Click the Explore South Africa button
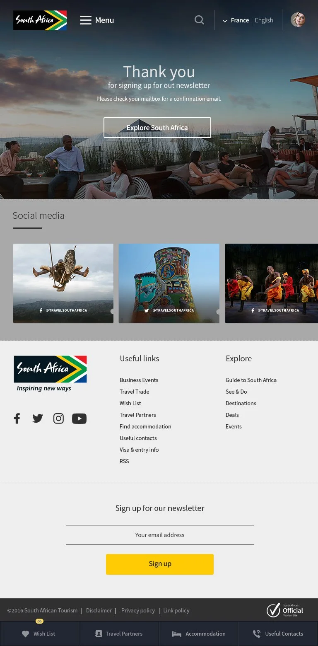This screenshot has width=318, height=646. [157, 128]
